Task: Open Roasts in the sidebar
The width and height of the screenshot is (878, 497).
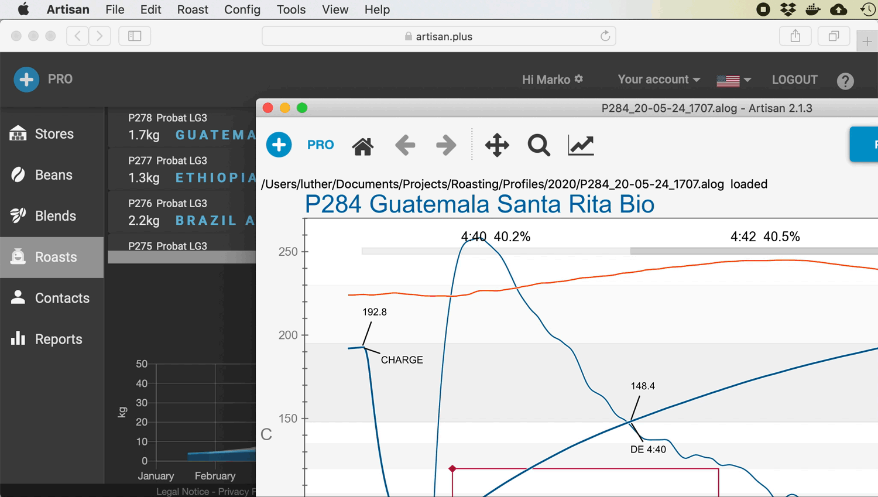Action: tap(52, 257)
